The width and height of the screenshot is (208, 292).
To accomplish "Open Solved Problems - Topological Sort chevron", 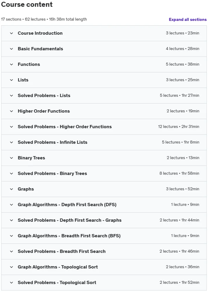I will pyautogui.click(x=11, y=283).
